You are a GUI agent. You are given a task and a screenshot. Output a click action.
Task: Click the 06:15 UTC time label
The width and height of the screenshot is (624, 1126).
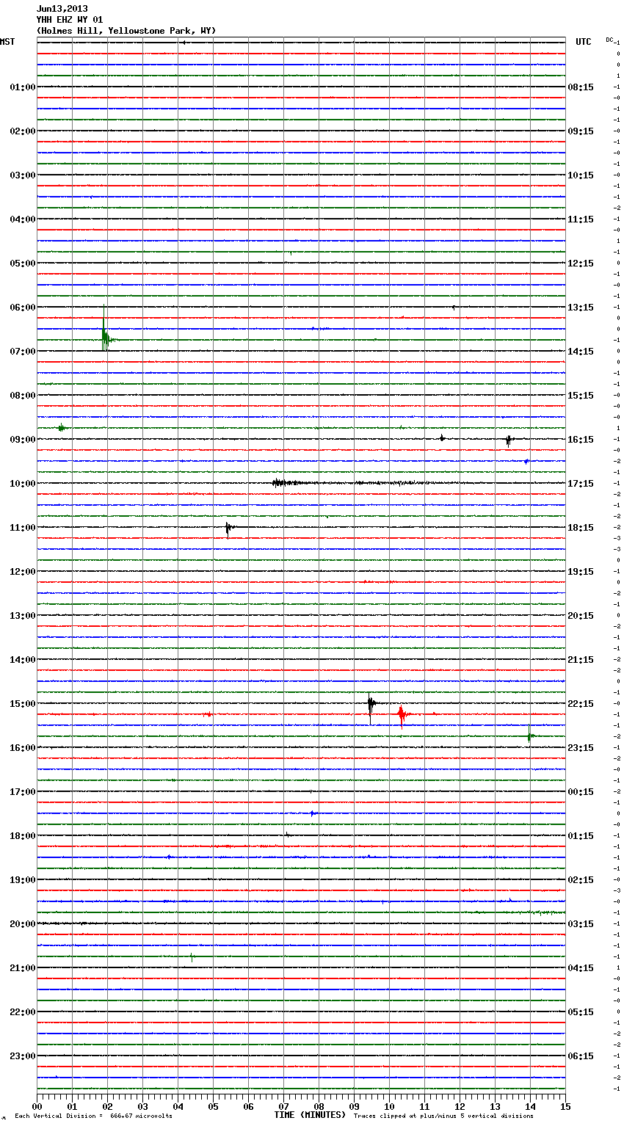click(581, 1056)
